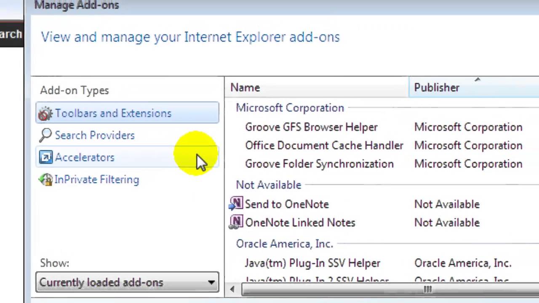The image size is (539, 303).
Task: Click the Toolbars and Extensions gear icon
Action: [x=45, y=114]
